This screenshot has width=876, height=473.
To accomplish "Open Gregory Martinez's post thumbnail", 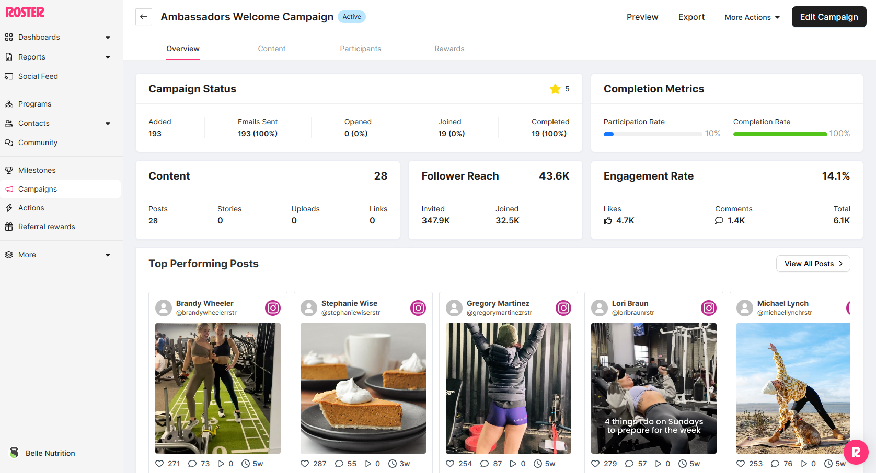I will pos(508,388).
